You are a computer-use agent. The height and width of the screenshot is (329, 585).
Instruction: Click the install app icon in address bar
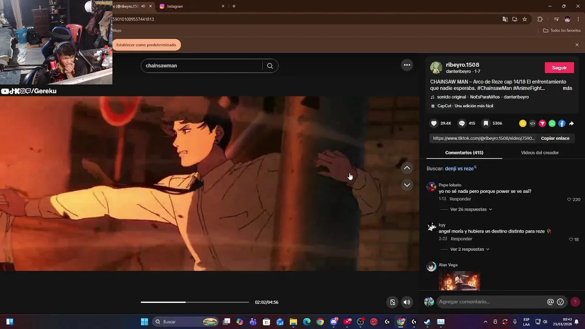click(x=515, y=19)
